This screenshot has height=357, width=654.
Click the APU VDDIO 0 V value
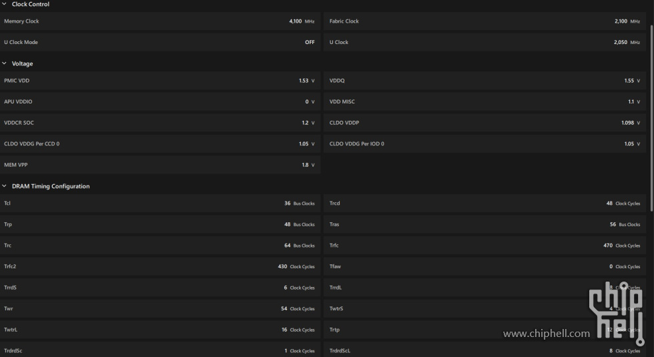click(307, 102)
